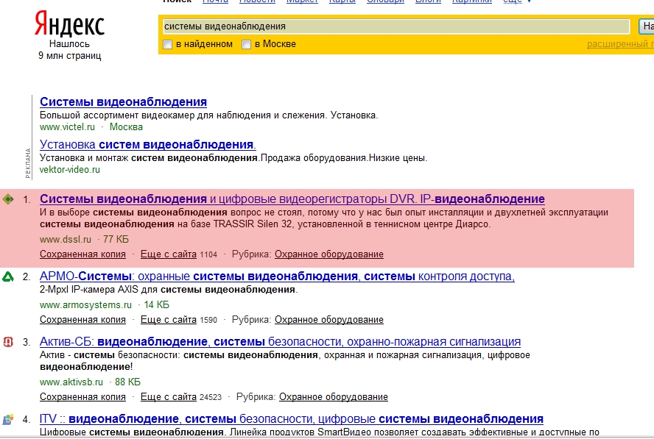
Task: Click 'Еще с сайта' 1104 link
Action: [169, 254]
